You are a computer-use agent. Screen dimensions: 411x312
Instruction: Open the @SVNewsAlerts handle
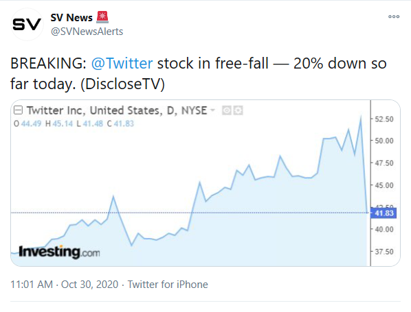[87, 32]
